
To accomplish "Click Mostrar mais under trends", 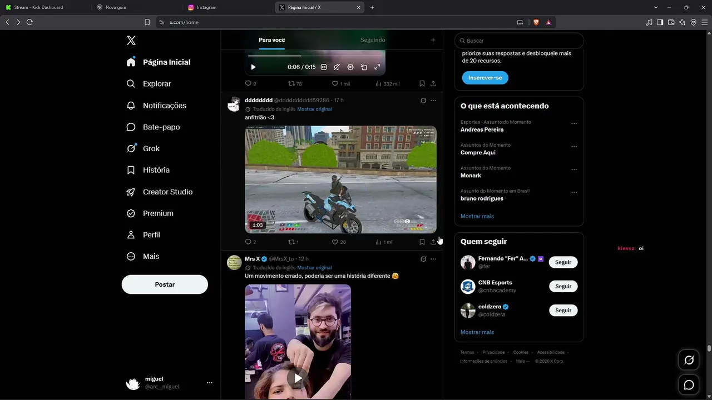I will pos(477,216).
